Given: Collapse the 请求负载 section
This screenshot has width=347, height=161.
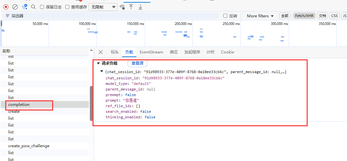Looking at the screenshot, I should 98,63.
